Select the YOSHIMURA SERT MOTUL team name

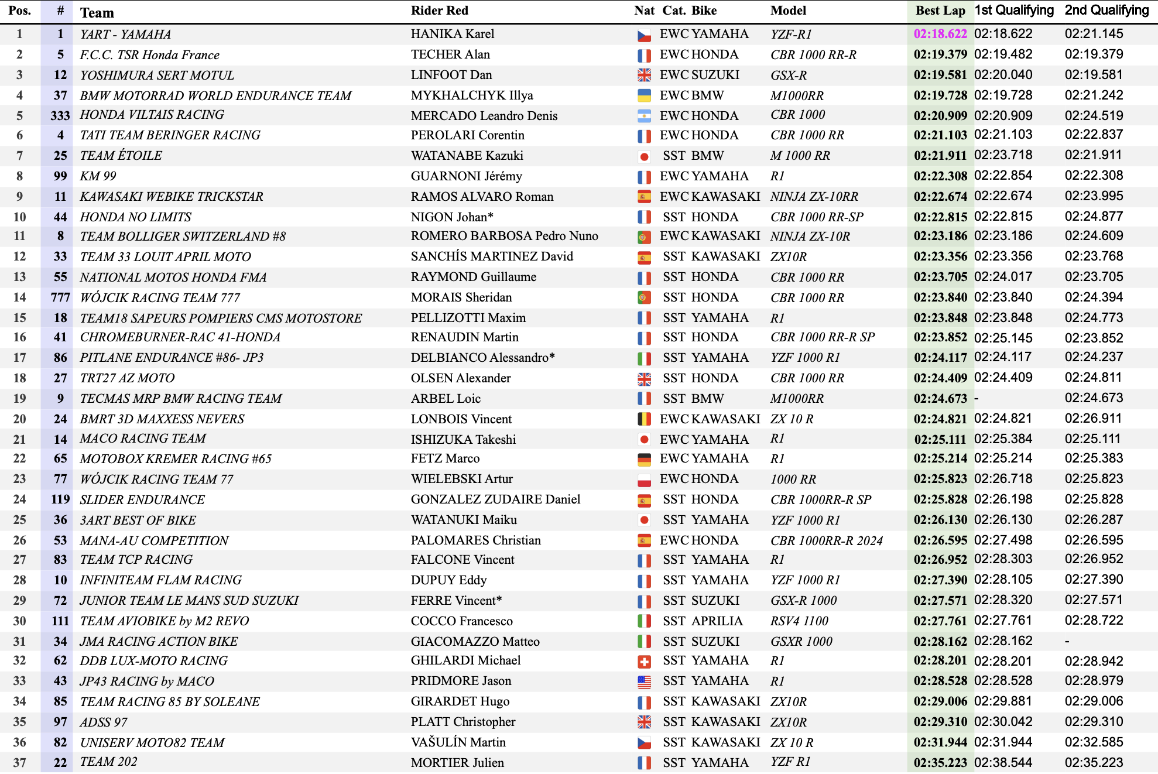point(157,76)
